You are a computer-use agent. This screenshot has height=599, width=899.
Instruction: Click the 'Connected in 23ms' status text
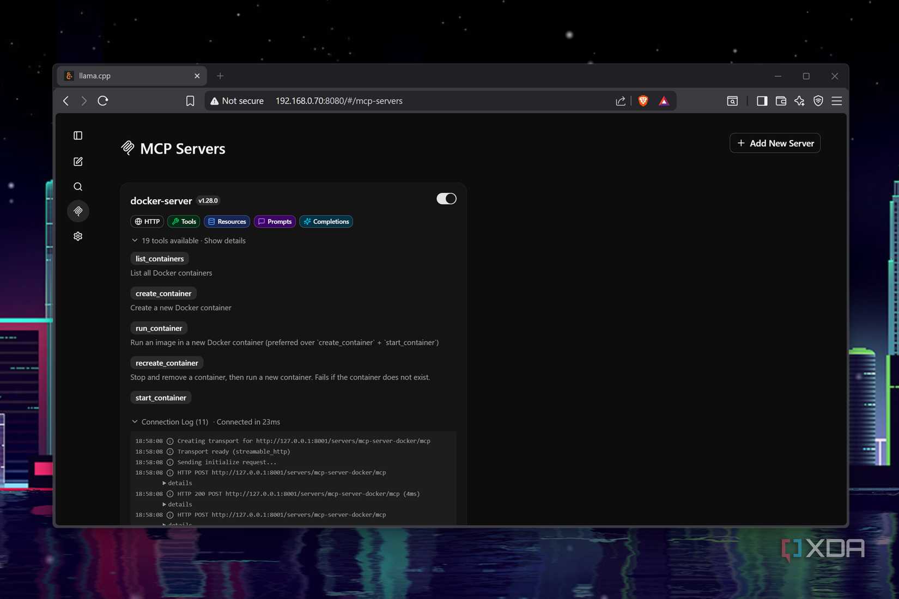click(x=248, y=422)
